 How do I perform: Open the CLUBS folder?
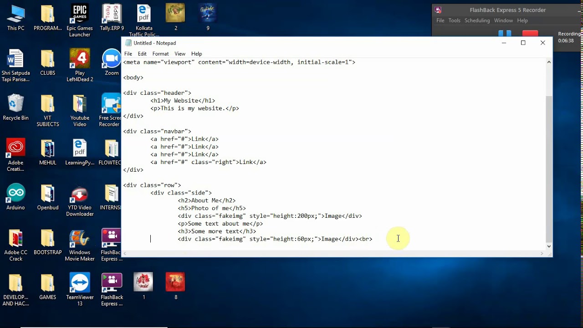click(48, 63)
